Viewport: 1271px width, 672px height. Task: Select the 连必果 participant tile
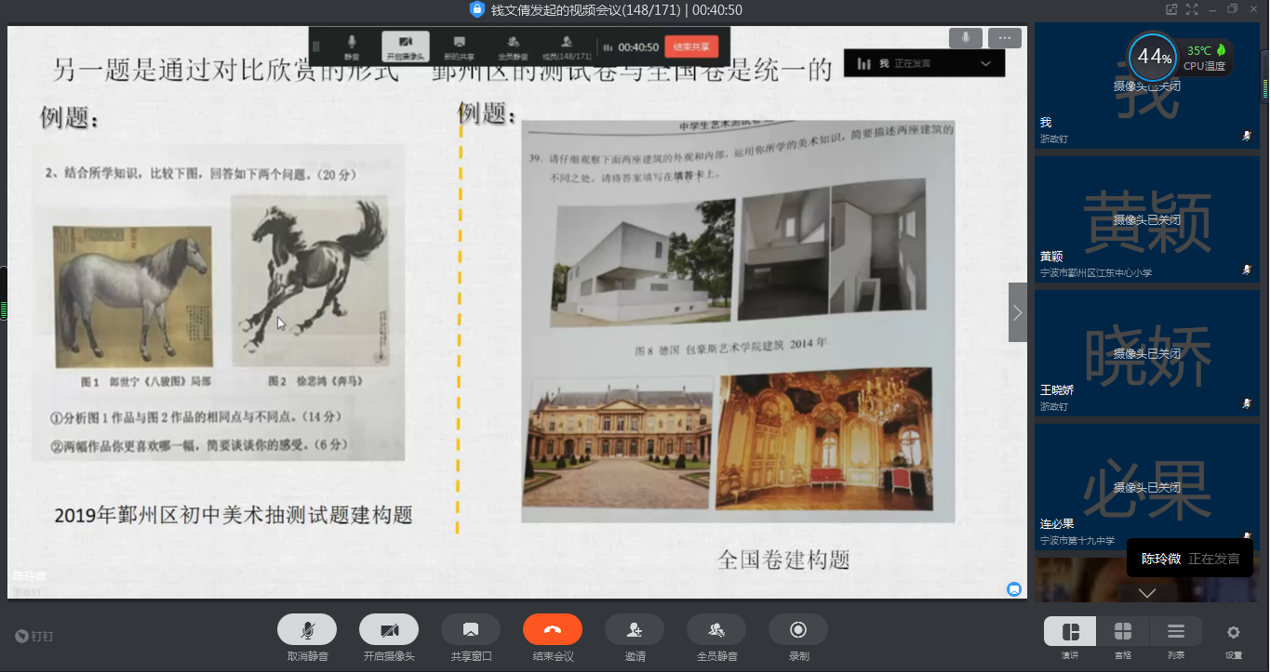pyautogui.click(x=1146, y=487)
